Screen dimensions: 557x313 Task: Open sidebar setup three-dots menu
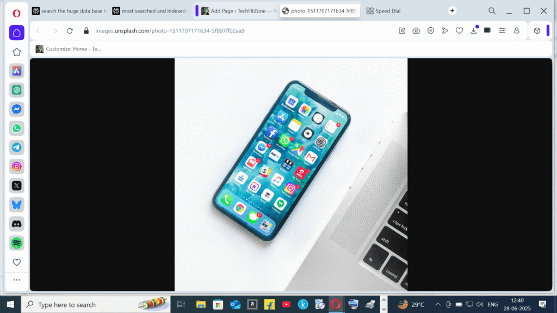[x=17, y=280]
